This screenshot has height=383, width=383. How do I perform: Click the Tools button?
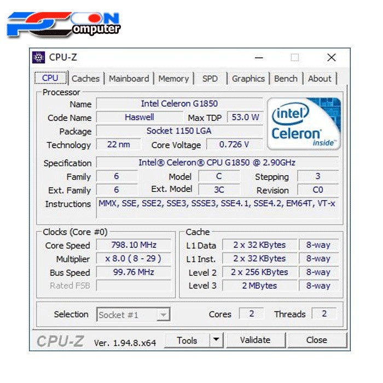187,340
